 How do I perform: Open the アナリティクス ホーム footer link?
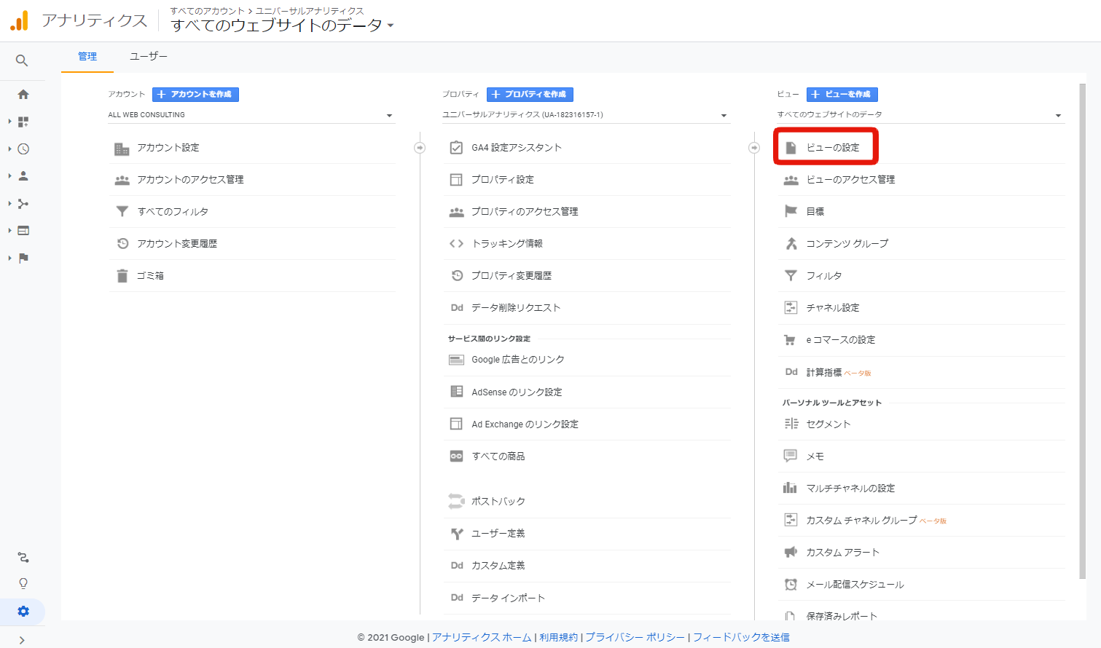[482, 637]
